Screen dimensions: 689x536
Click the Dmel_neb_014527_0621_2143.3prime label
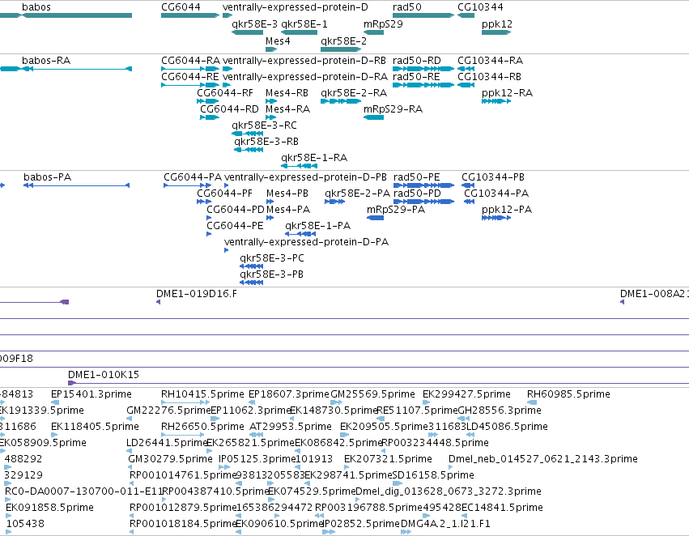543,459
